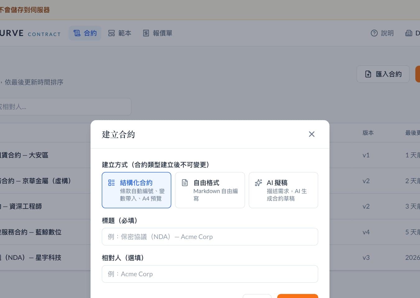The width and height of the screenshot is (420, 298).
Task: Click the orange submit button in the dialog
Action: (x=297, y=296)
